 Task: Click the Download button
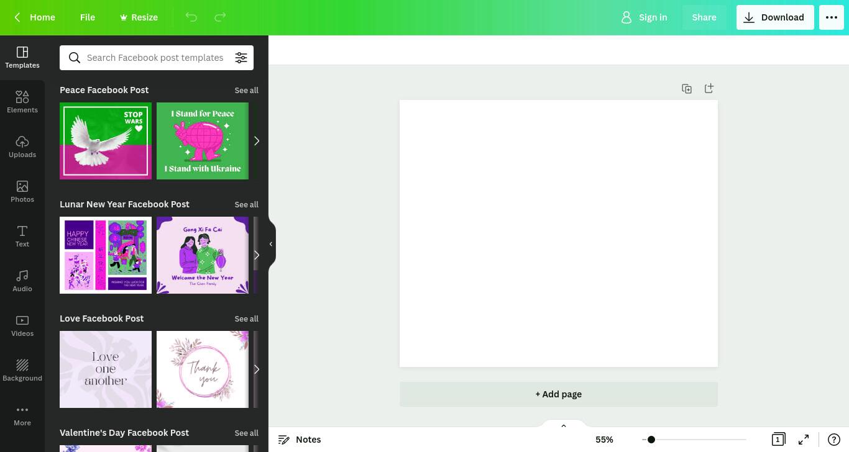pyautogui.click(x=774, y=17)
